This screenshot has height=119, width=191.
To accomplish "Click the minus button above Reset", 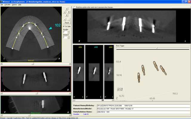I will point(69,19).
